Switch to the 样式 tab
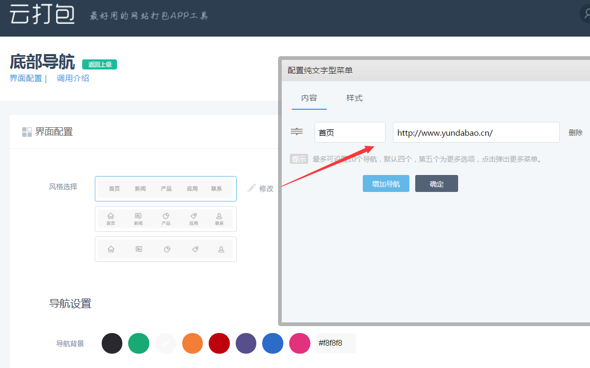The image size is (590, 368). coord(354,98)
